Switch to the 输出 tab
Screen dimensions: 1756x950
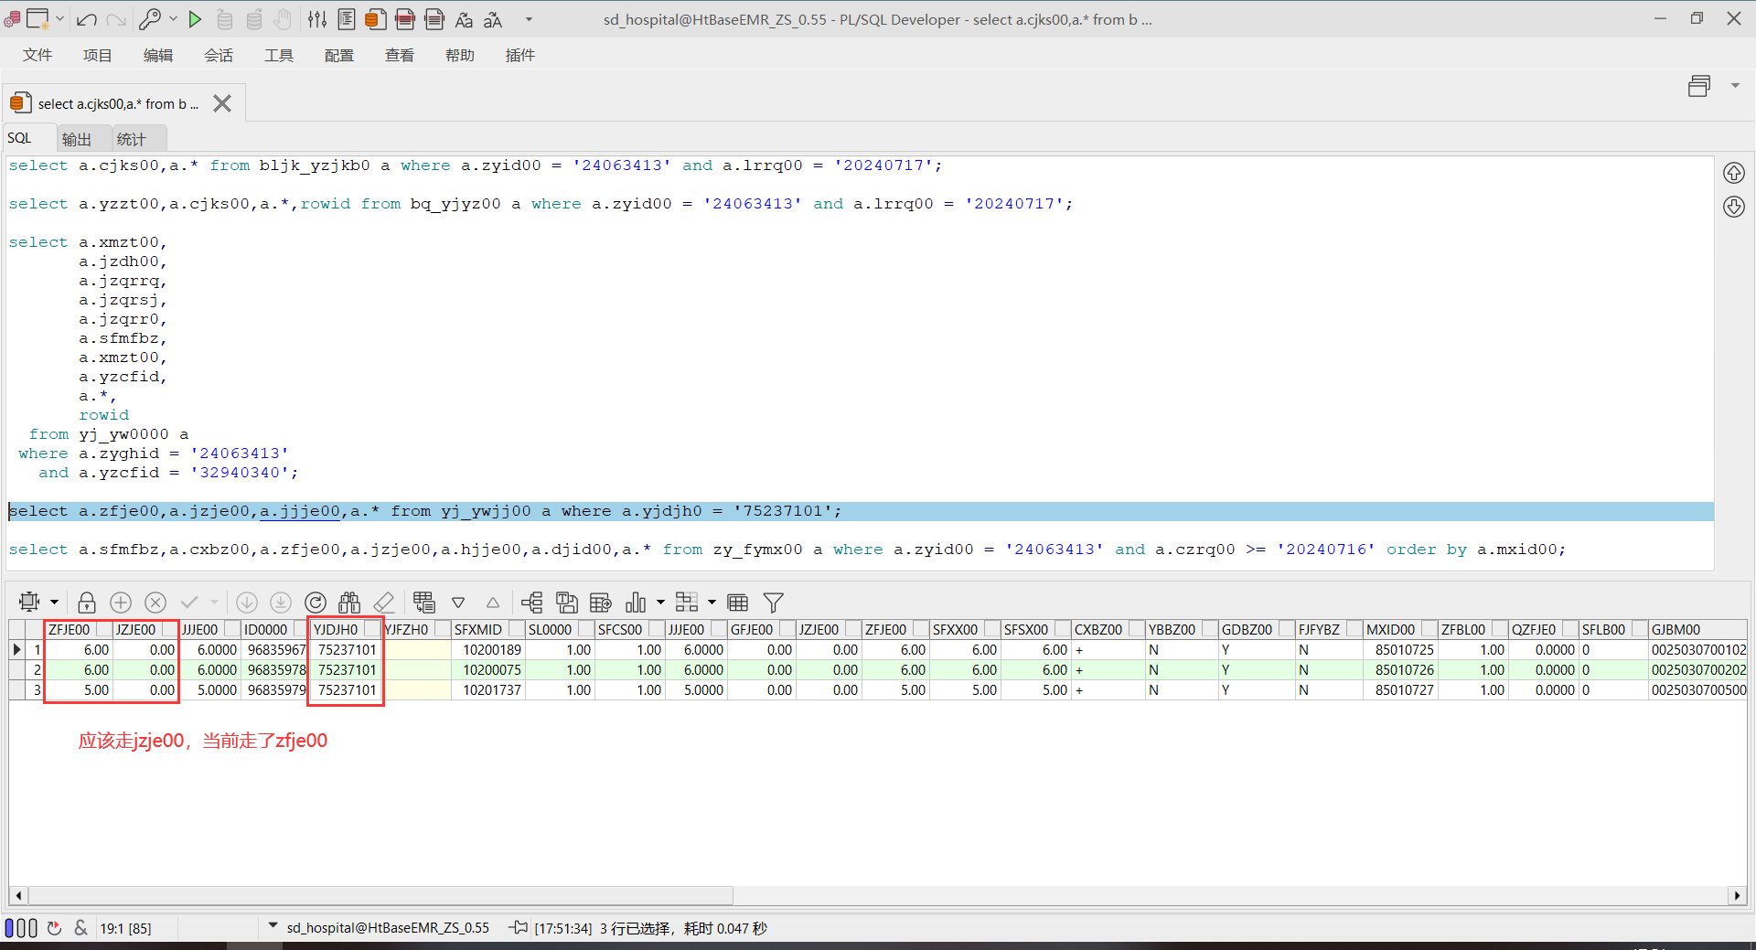tap(77, 139)
